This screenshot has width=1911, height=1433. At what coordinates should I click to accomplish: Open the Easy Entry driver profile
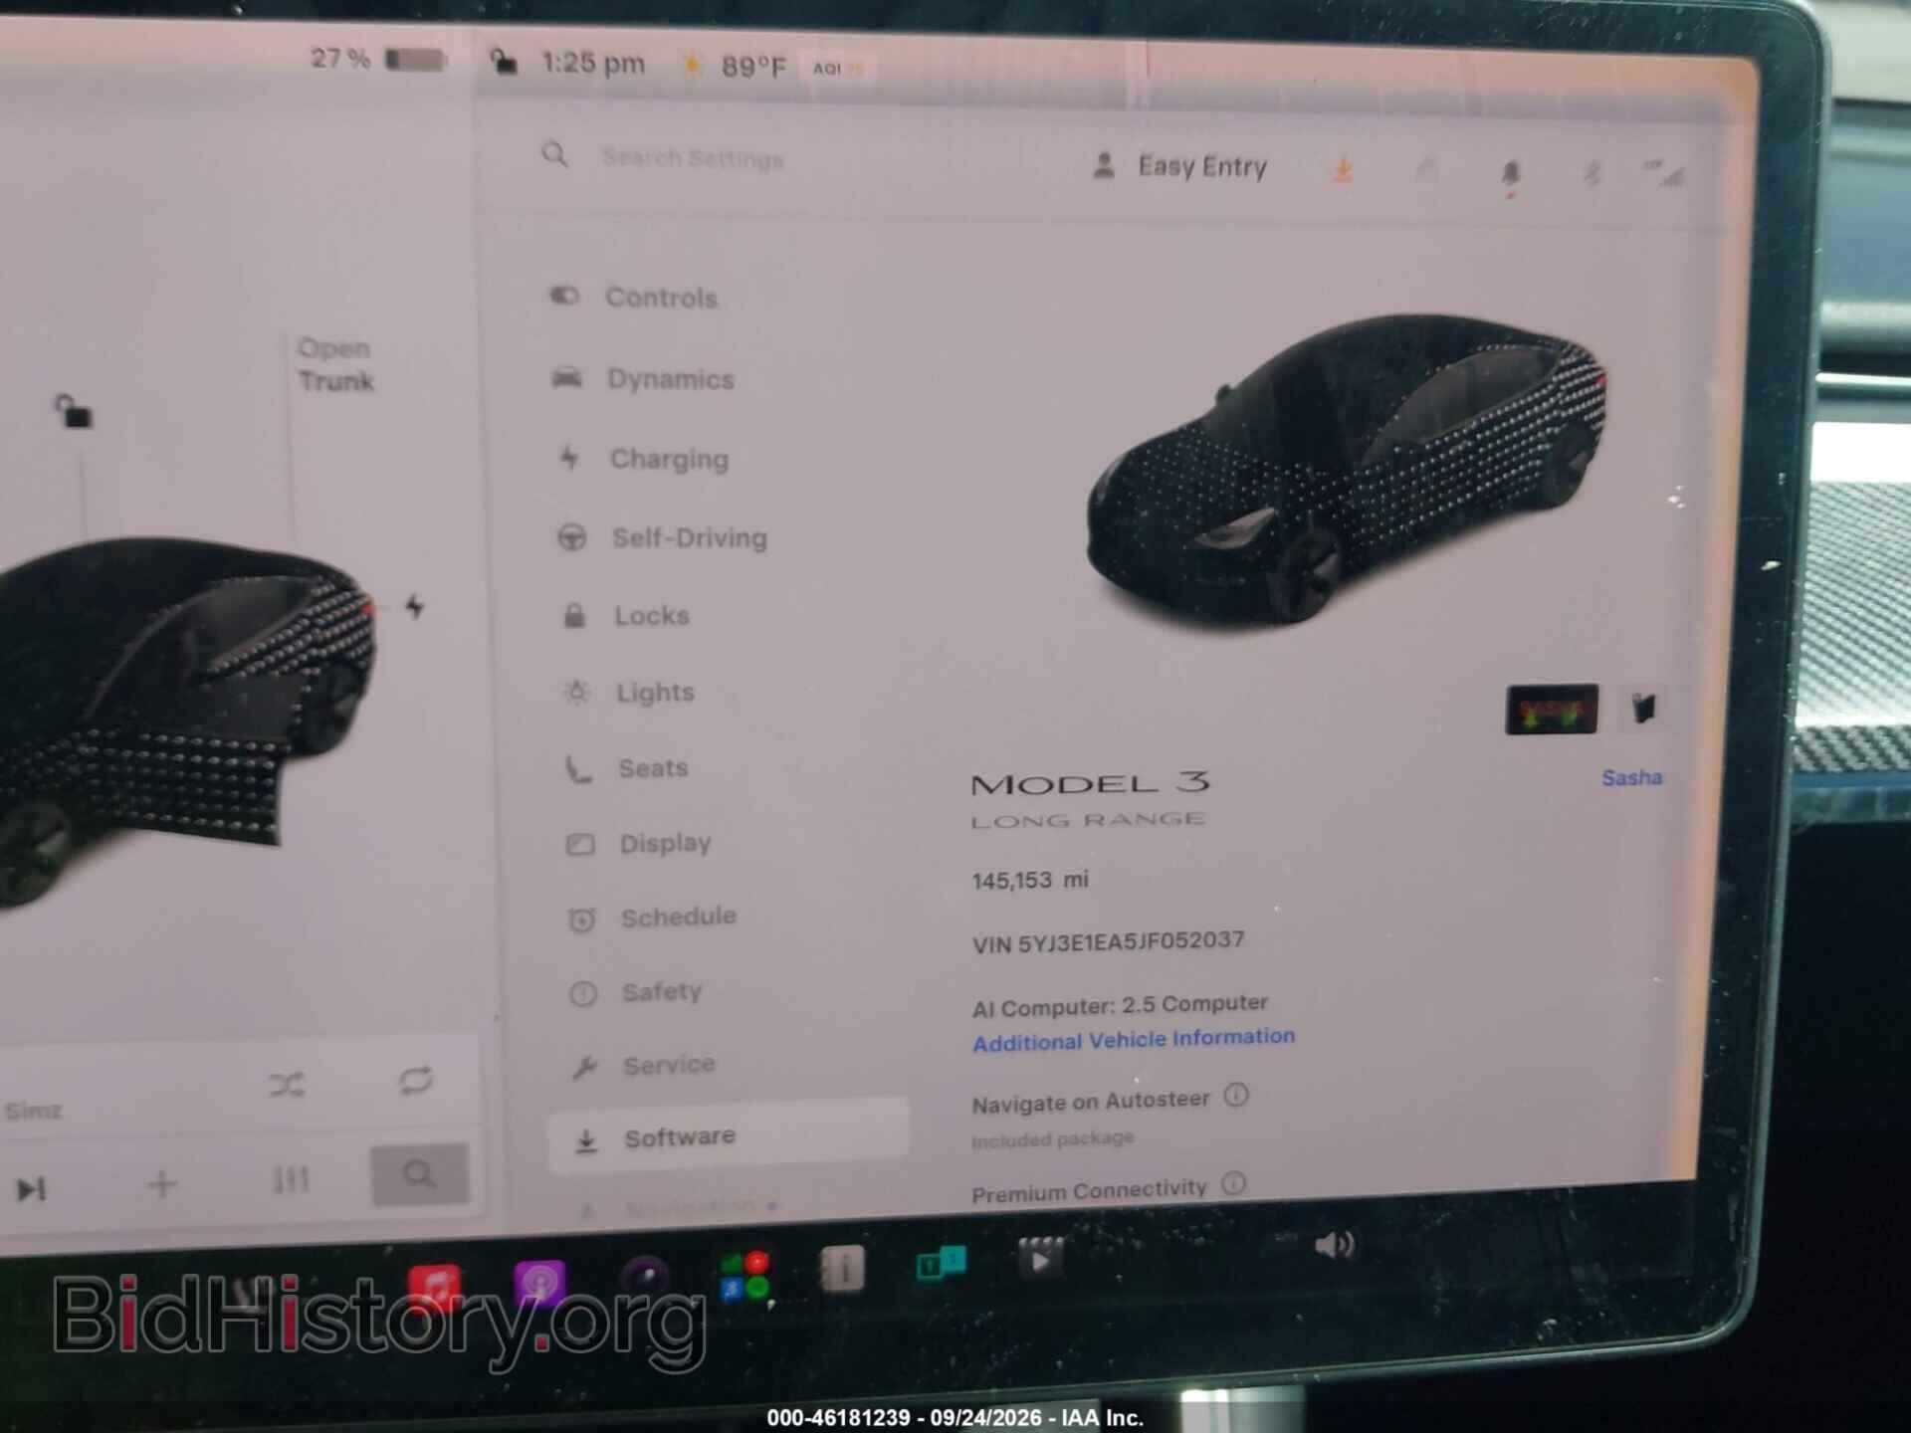click(1180, 167)
